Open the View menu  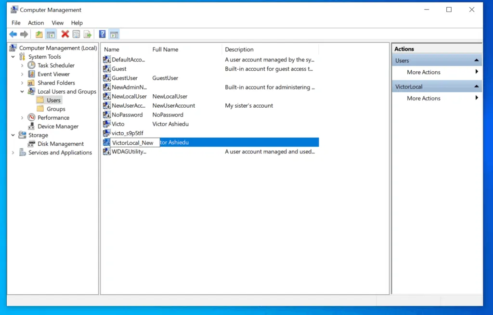pyautogui.click(x=57, y=23)
